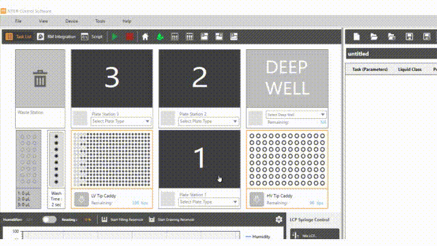437x246 pixels.
Task: Select the HV Tip Caddy tip grid
Action: 287,159
